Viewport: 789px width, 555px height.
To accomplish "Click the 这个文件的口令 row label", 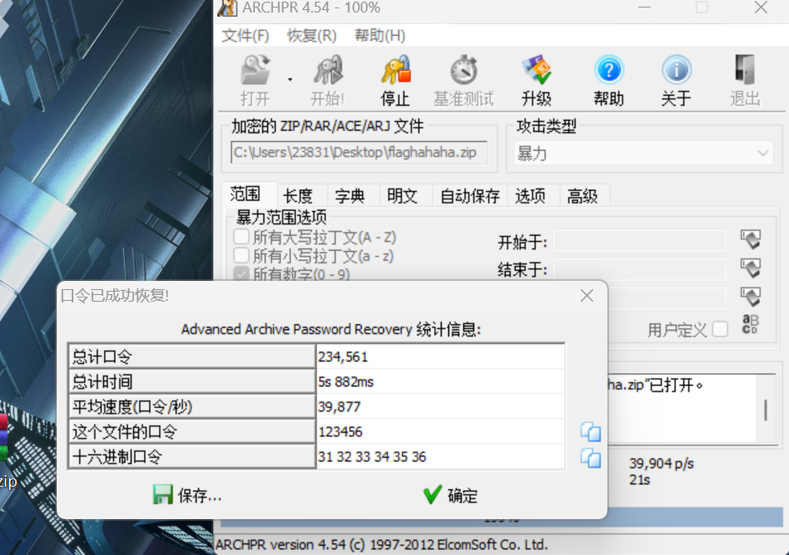I will tap(192, 432).
